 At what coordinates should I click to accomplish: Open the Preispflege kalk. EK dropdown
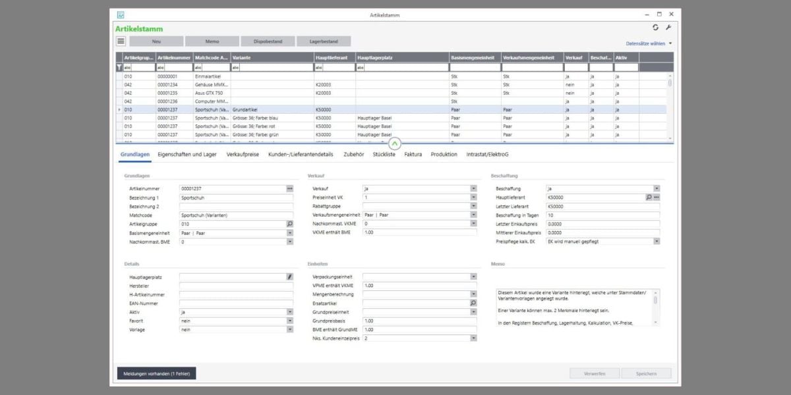(657, 242)
